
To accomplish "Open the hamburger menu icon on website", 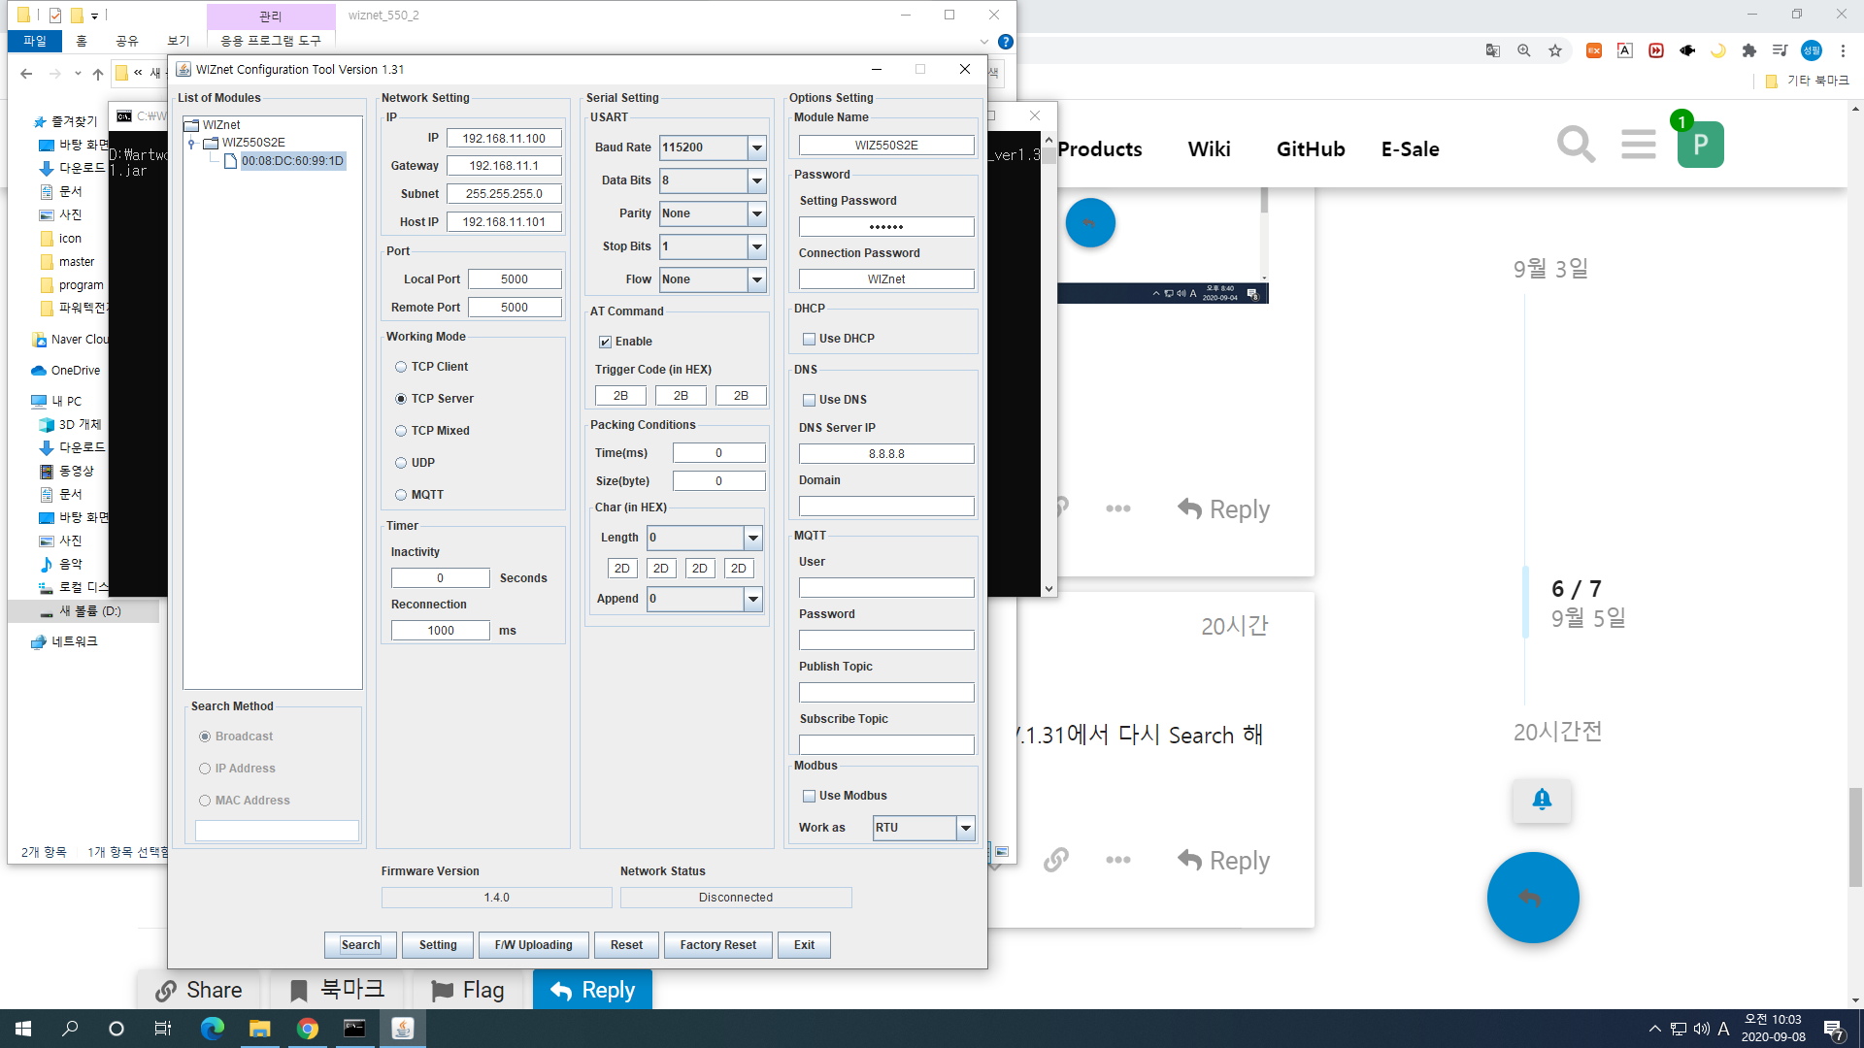I will pos(1638,145).
